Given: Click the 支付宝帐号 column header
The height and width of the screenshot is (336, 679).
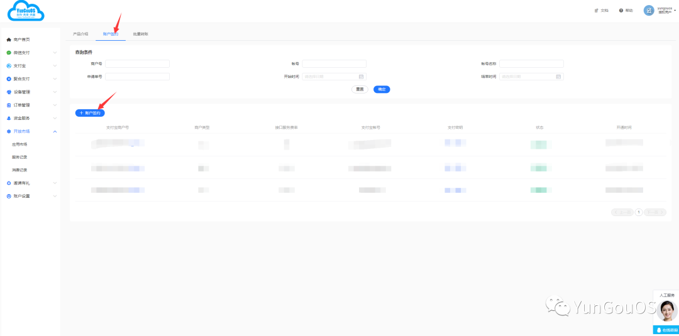Looking at the screenshot, I should (x=371, y=127).
